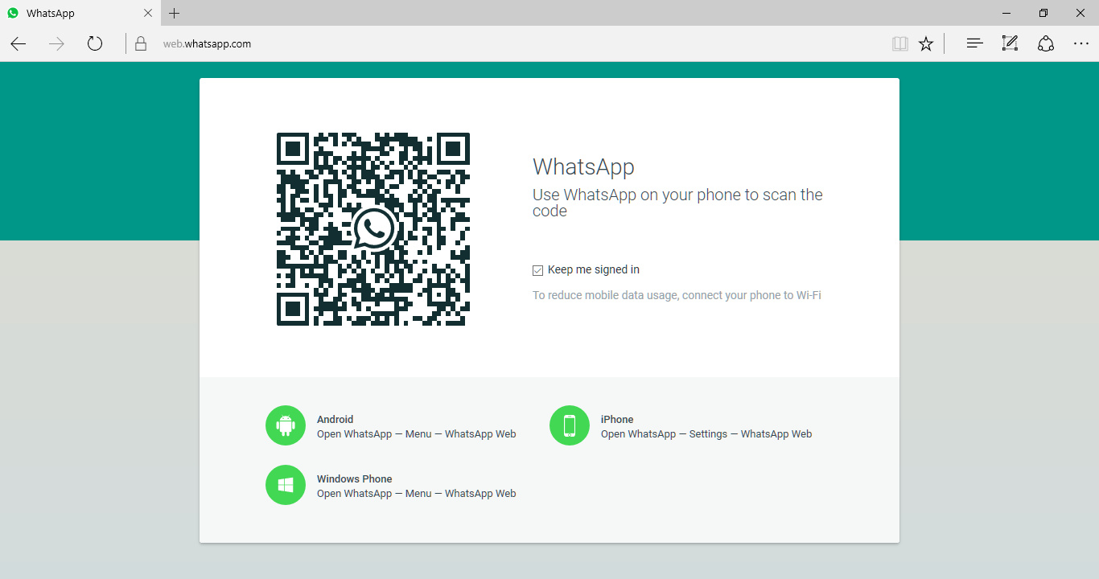Click the green Android robot icon
The image size is (1099, 579).
286,425
